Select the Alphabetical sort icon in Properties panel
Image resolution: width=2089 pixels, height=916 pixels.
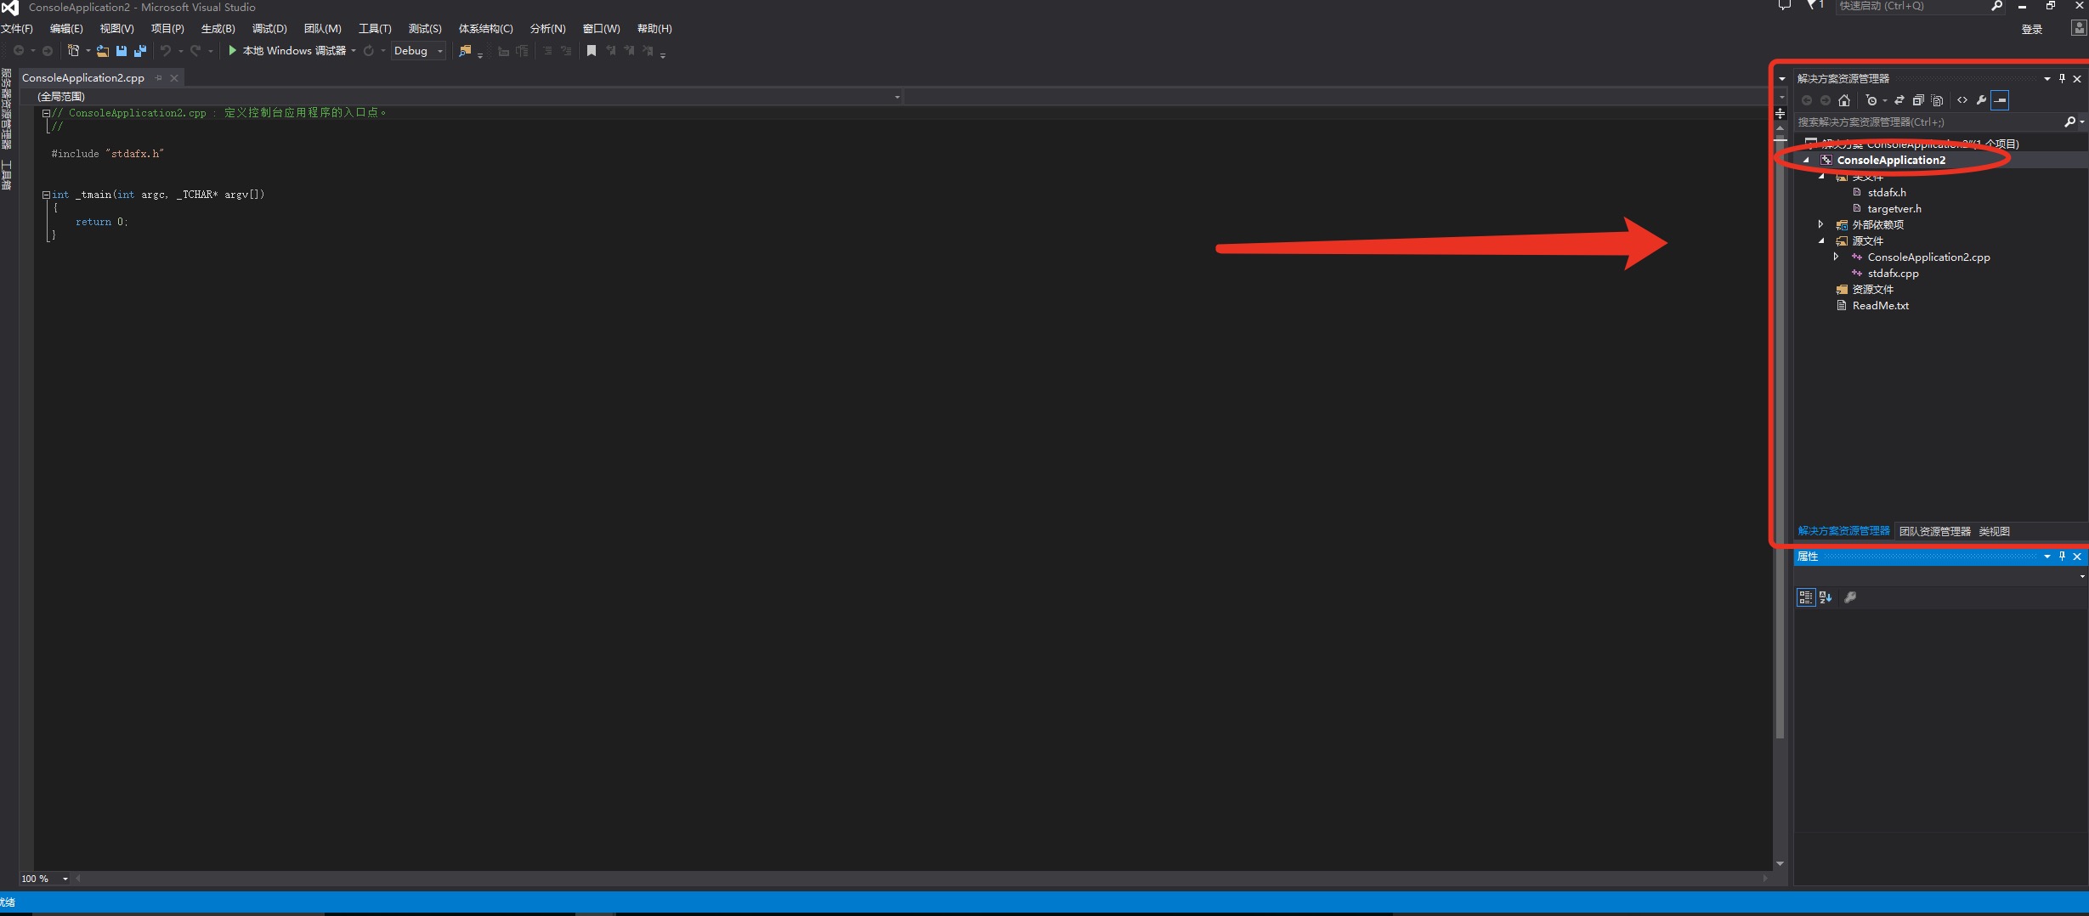pos(1825,597)
